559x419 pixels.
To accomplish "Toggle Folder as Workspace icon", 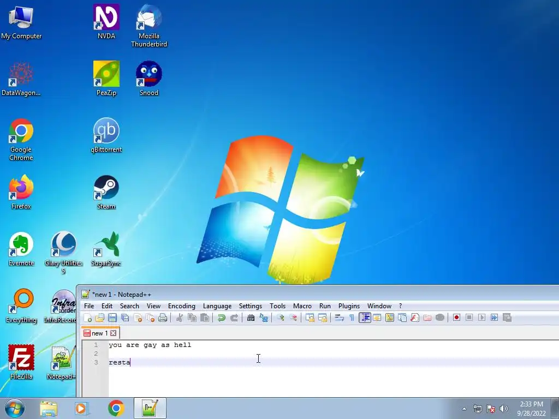I will click(x=427, y=318).
